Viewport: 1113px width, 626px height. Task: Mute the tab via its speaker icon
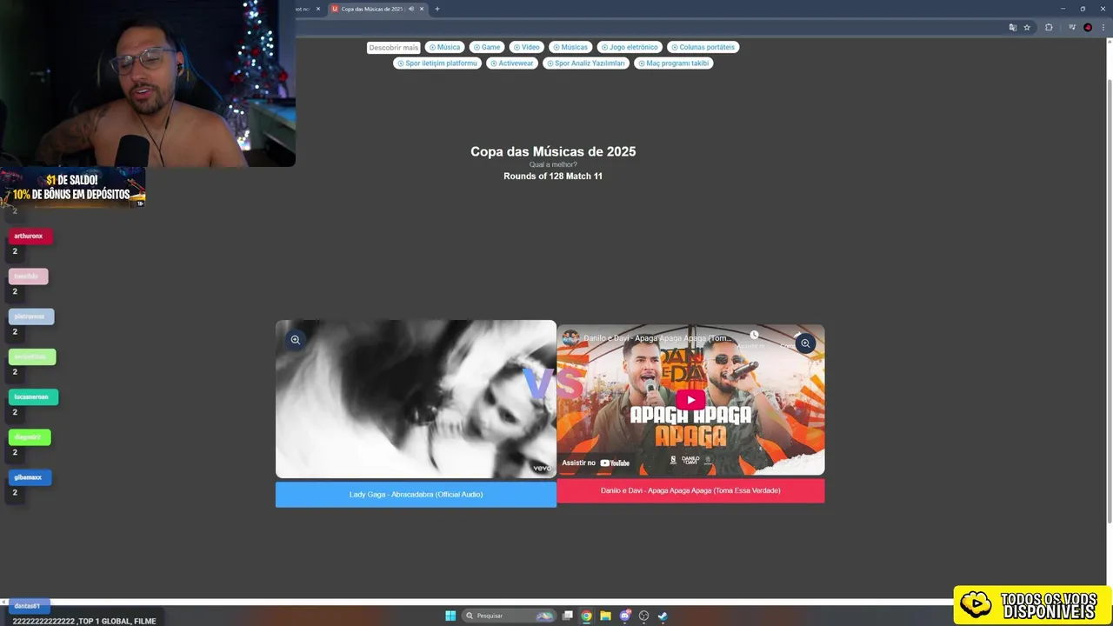[x=411, y=9]
